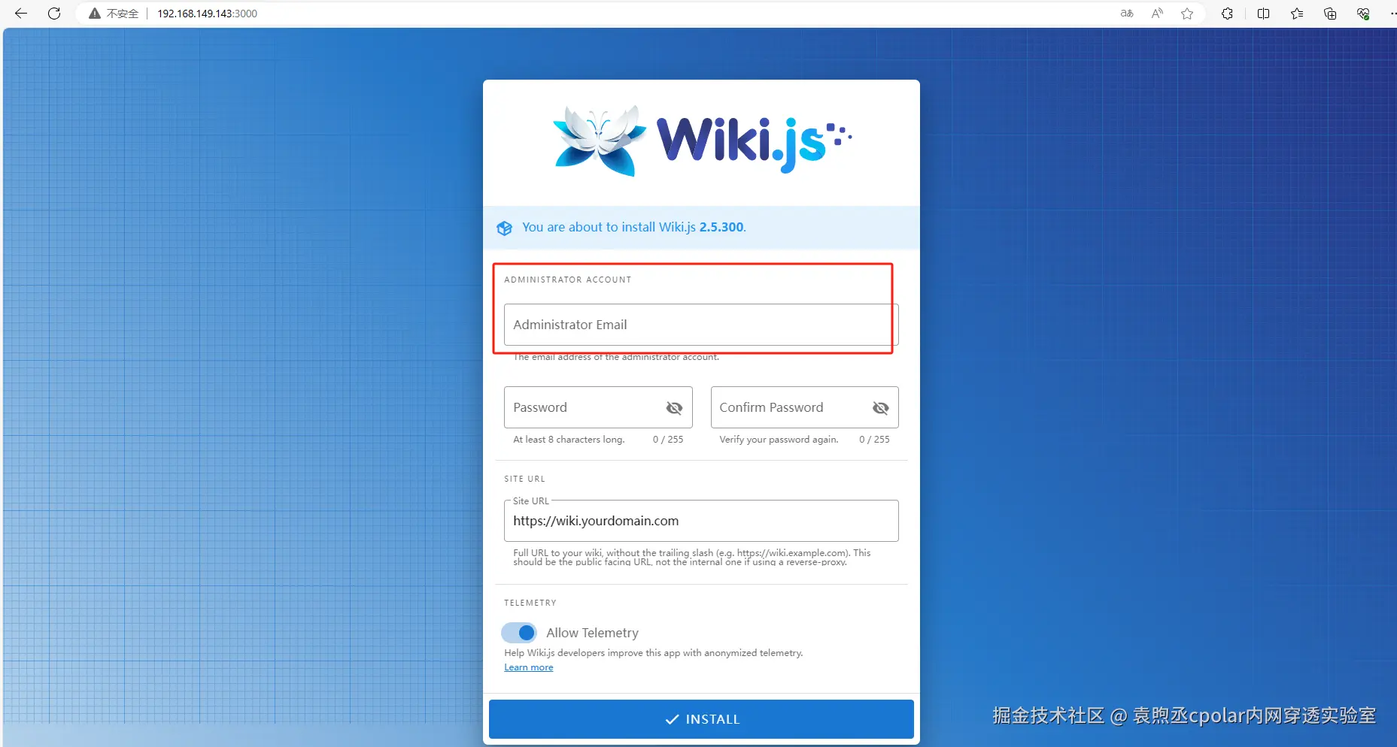Show password in Password field
Image resolution: width=1397 pixels, height=747 pixels.
click(674, 407)
